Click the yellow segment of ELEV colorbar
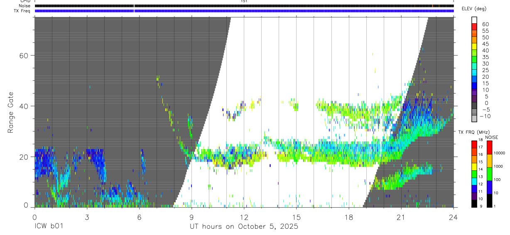510x235 pixels. [474, 47]
